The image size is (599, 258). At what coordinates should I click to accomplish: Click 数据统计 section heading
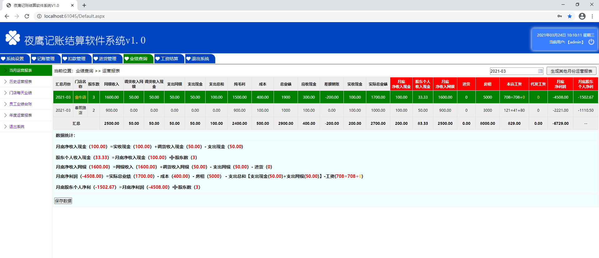coord(66,135)
